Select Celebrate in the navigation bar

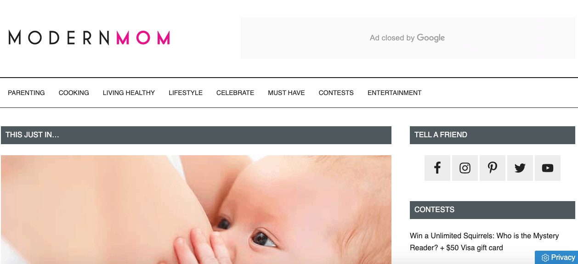[235, 93]
